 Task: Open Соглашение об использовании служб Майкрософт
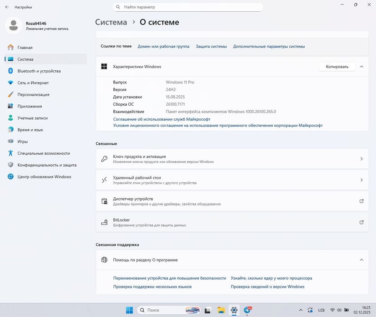[161, 119]
